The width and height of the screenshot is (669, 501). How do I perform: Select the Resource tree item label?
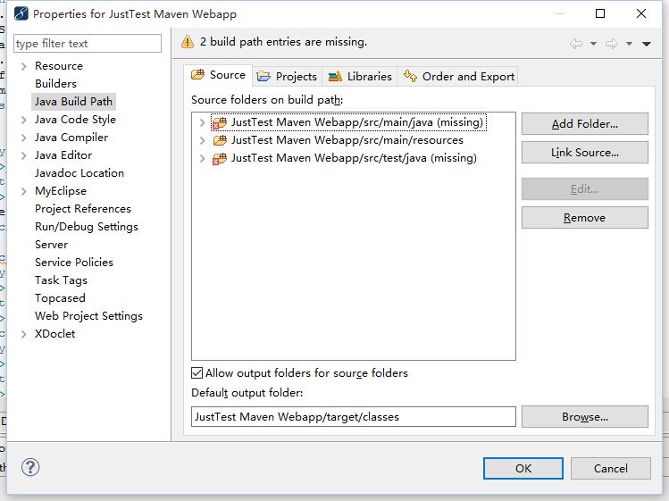(x=59, y=66)
